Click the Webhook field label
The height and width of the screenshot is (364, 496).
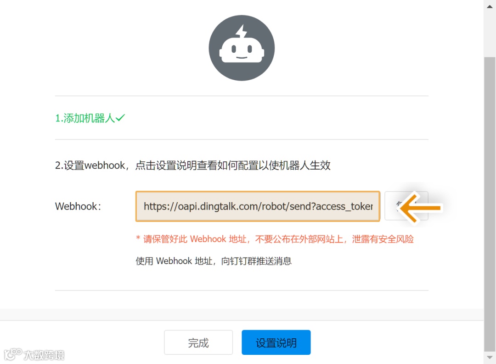(x=77, y=206)
